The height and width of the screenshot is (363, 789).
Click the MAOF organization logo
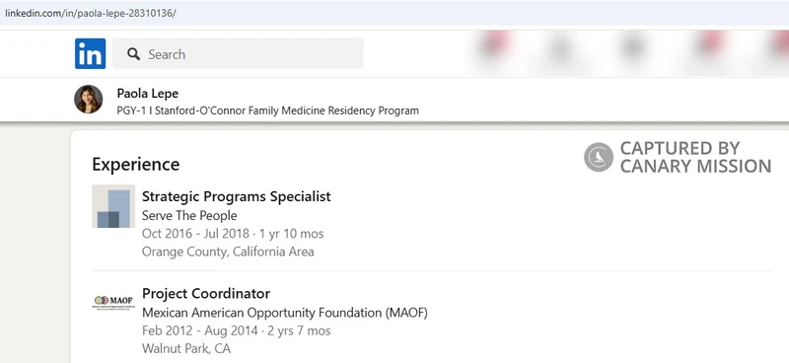coord(113,302)
